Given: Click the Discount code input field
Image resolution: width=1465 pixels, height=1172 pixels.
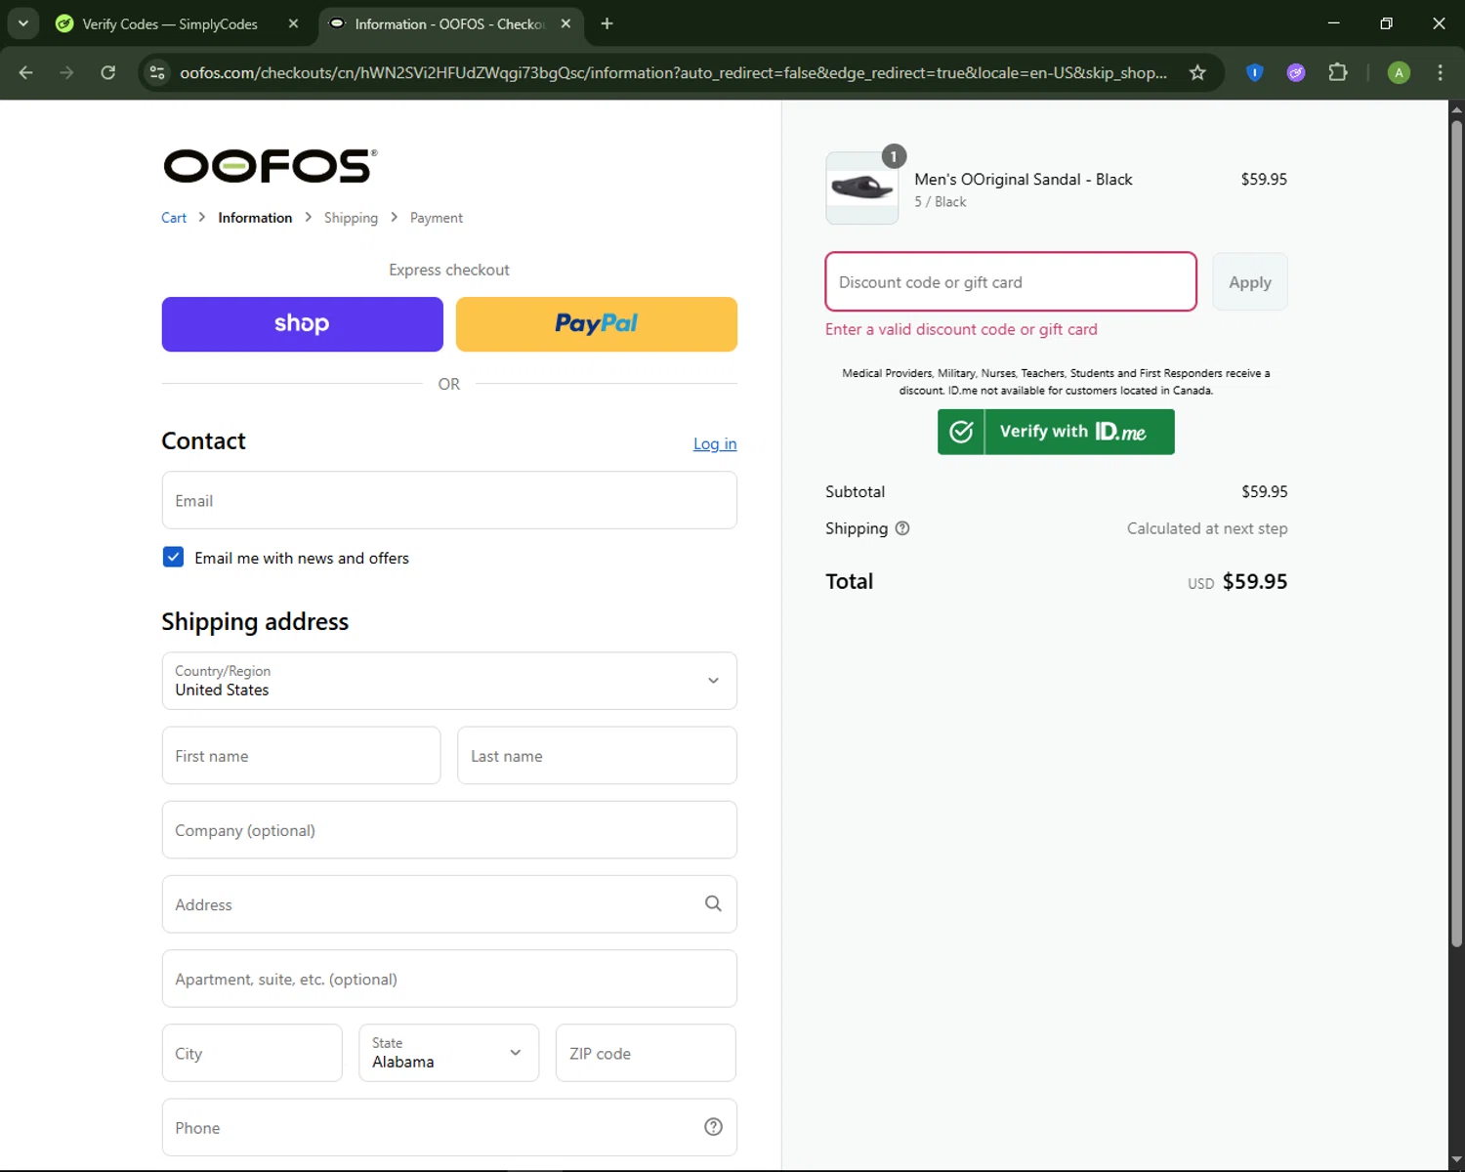Looking at the screenshot, I should click(x=1010, y=282).
